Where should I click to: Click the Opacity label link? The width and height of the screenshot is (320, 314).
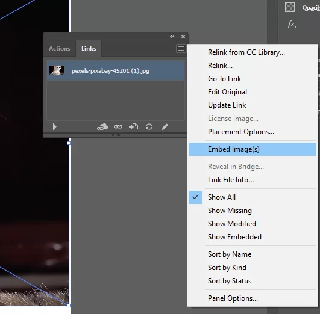(x=311, y=8)
